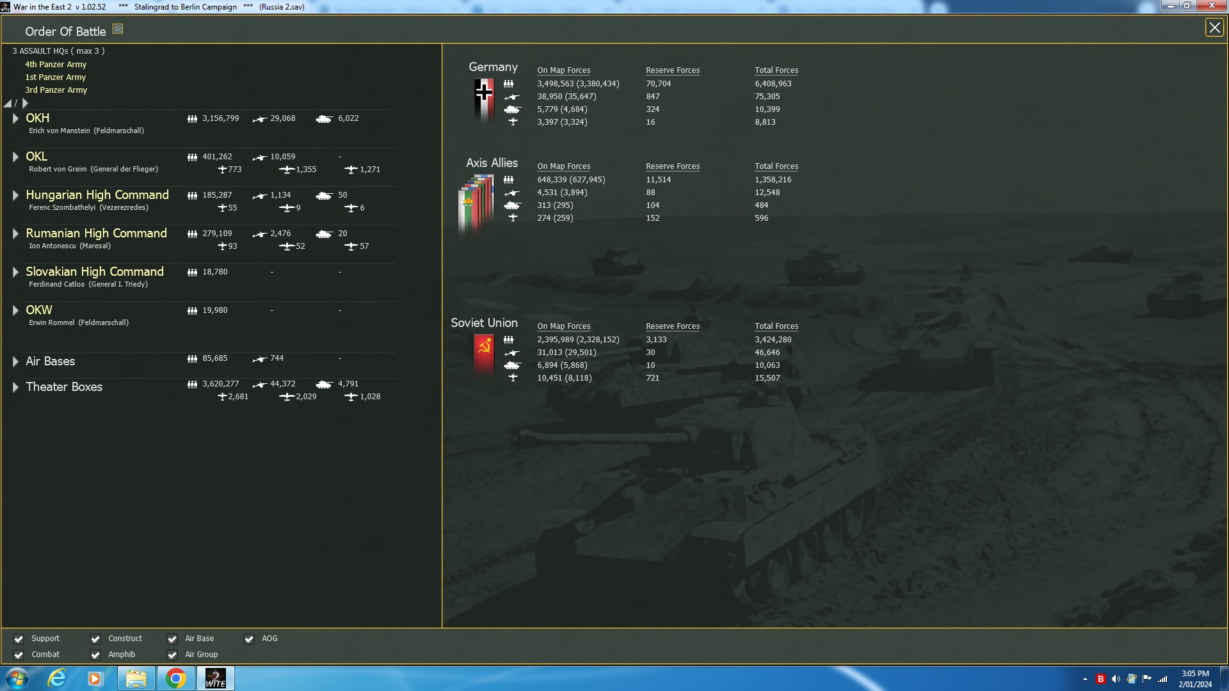The height and width of the screenshot is (691, 1229).
Task: Expand the OKH tree entry
Action: (15, 118)
